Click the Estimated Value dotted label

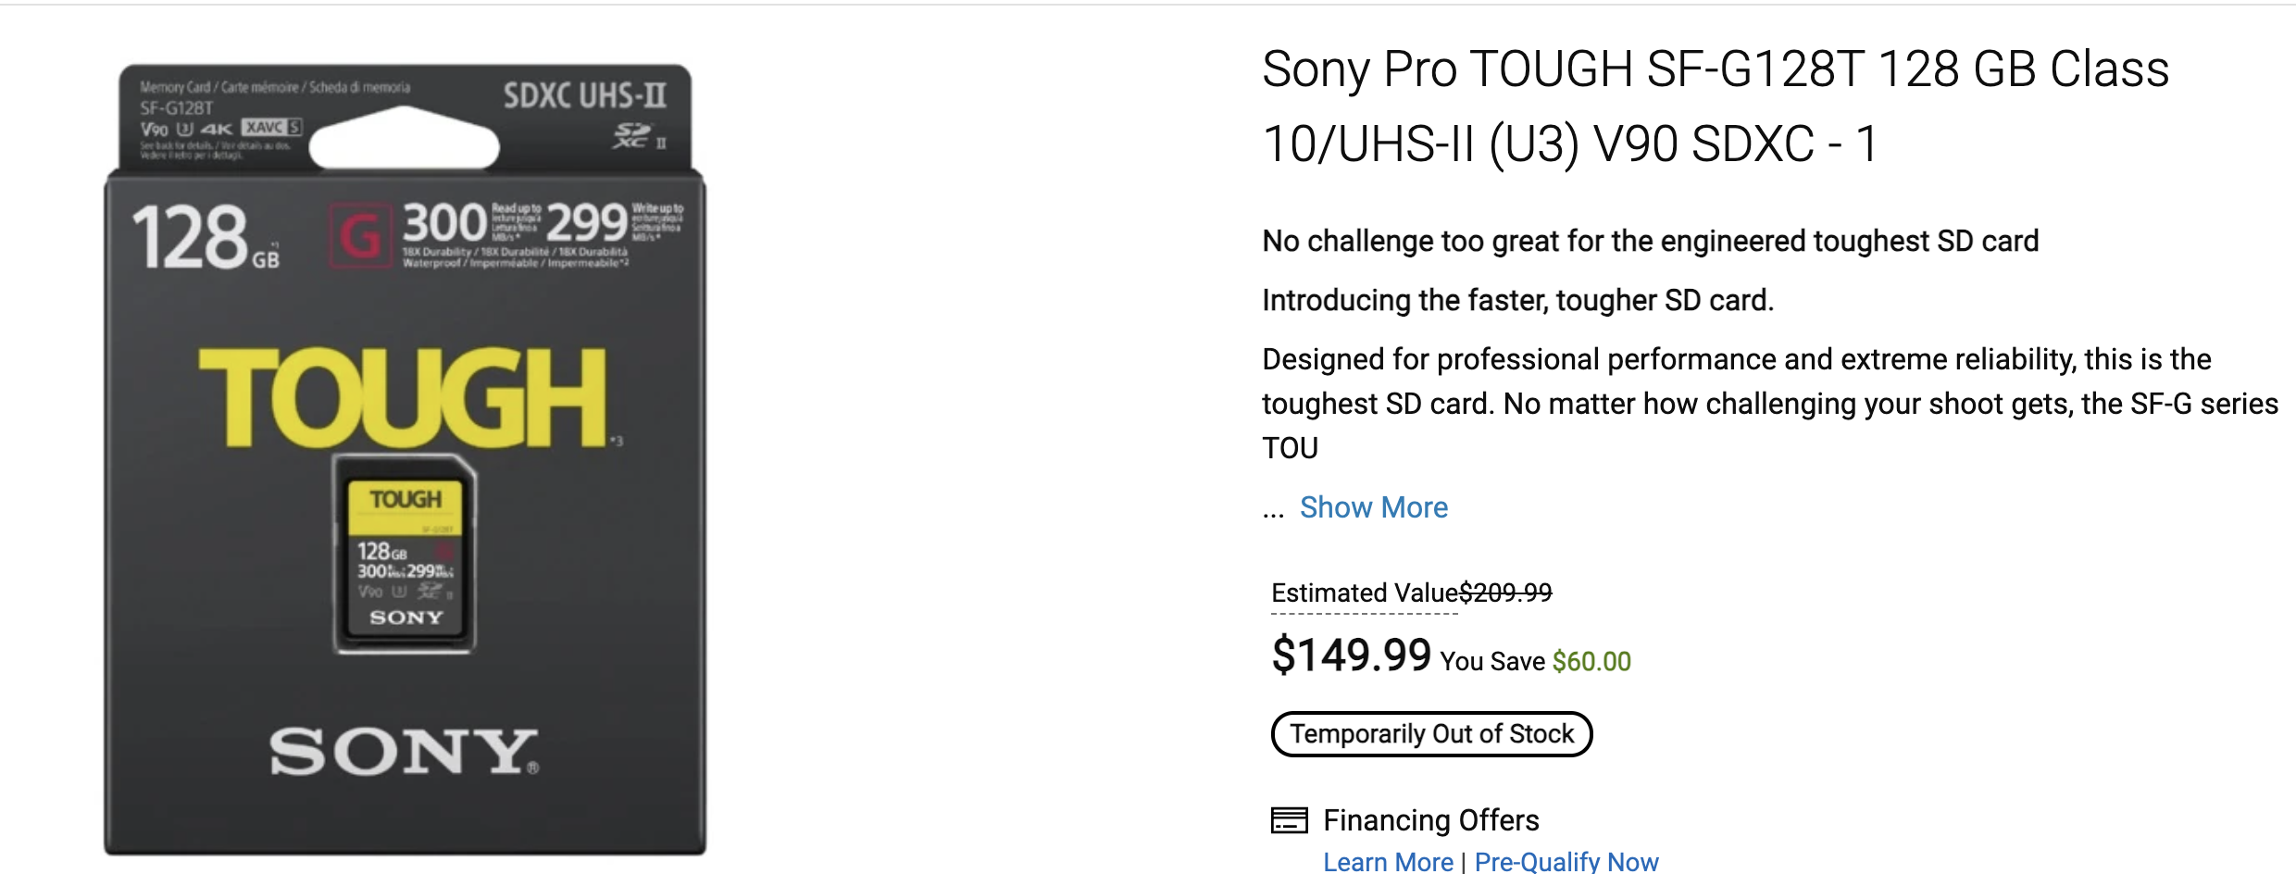click(1364, 593)
